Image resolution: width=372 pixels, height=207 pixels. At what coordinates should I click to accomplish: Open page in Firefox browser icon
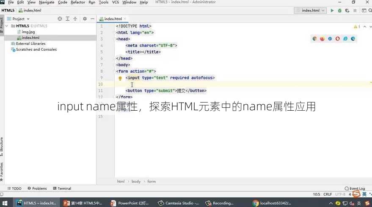pos(322,38)
